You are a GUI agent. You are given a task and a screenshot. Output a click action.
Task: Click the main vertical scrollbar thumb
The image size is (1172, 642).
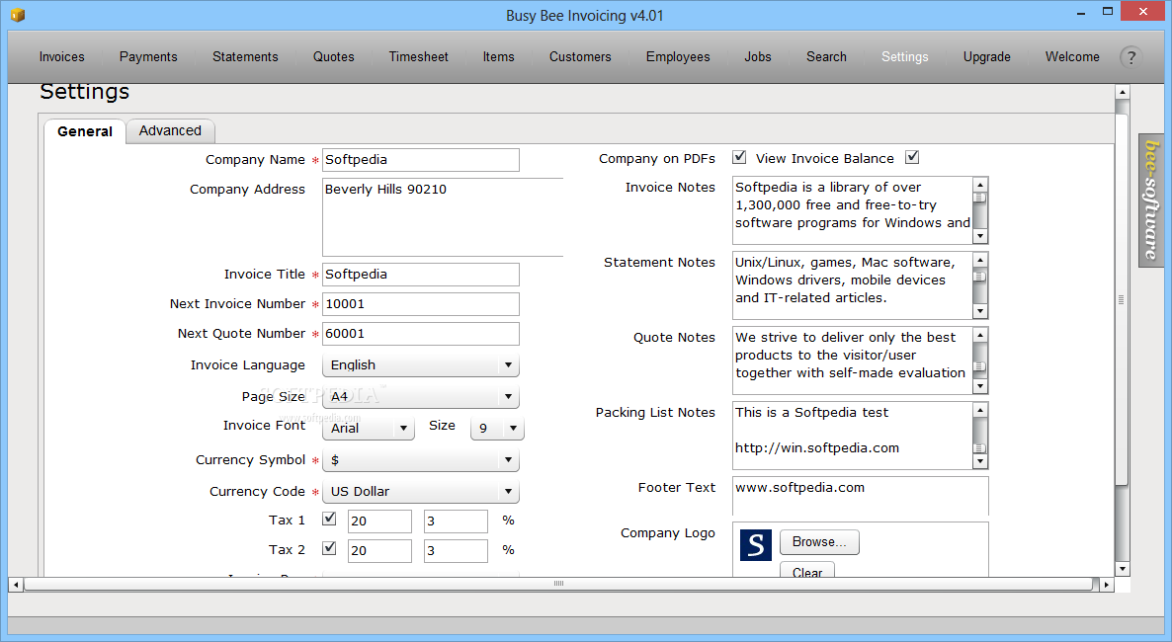click(x=1122, y=299)
